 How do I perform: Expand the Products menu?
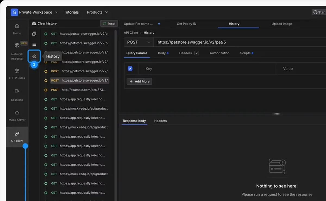click(97, 12)
